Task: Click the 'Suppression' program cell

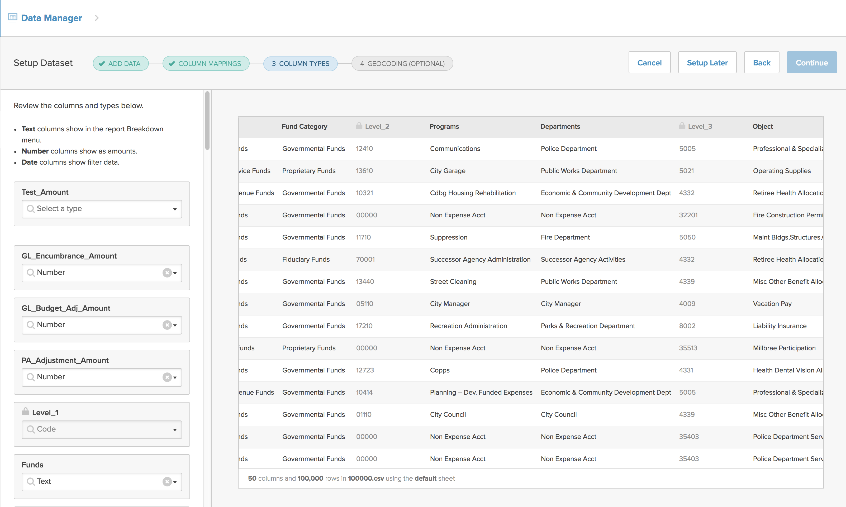Action: coord(449,237)
